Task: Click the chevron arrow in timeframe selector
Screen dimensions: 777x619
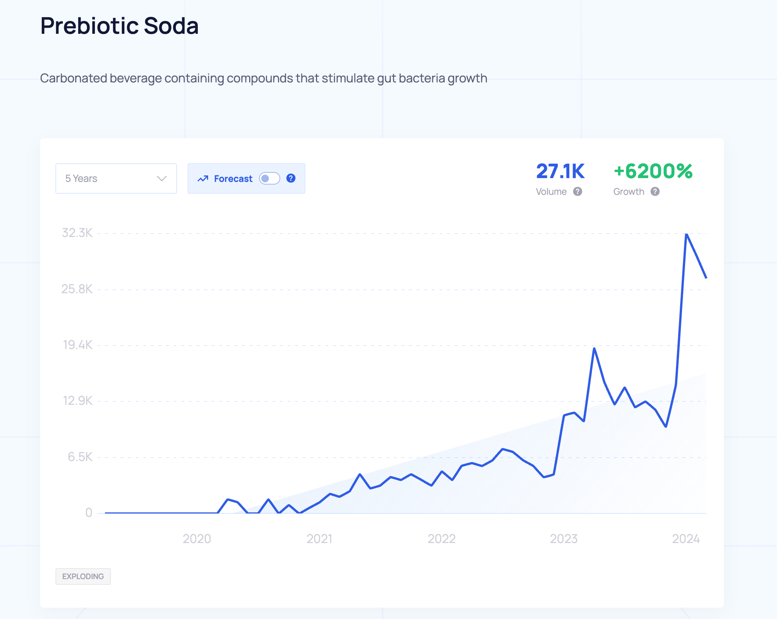Action: (162, 178)
